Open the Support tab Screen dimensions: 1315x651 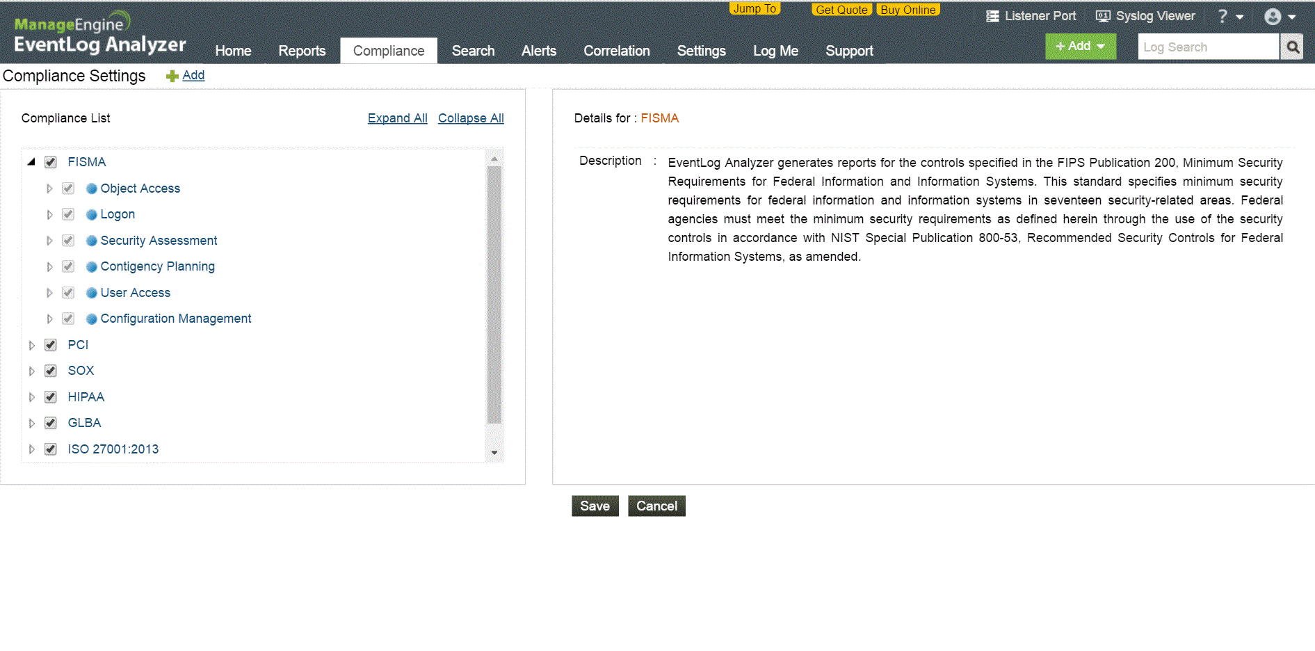point(849,51)
